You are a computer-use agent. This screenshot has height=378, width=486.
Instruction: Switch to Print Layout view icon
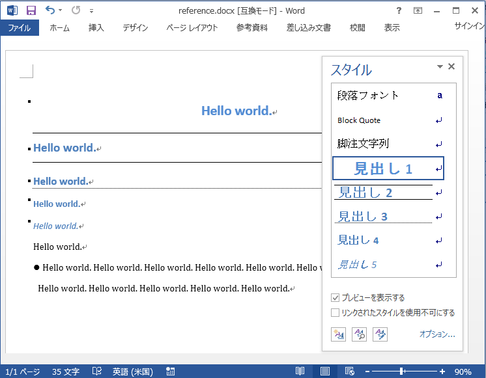[x=325, y=371]
